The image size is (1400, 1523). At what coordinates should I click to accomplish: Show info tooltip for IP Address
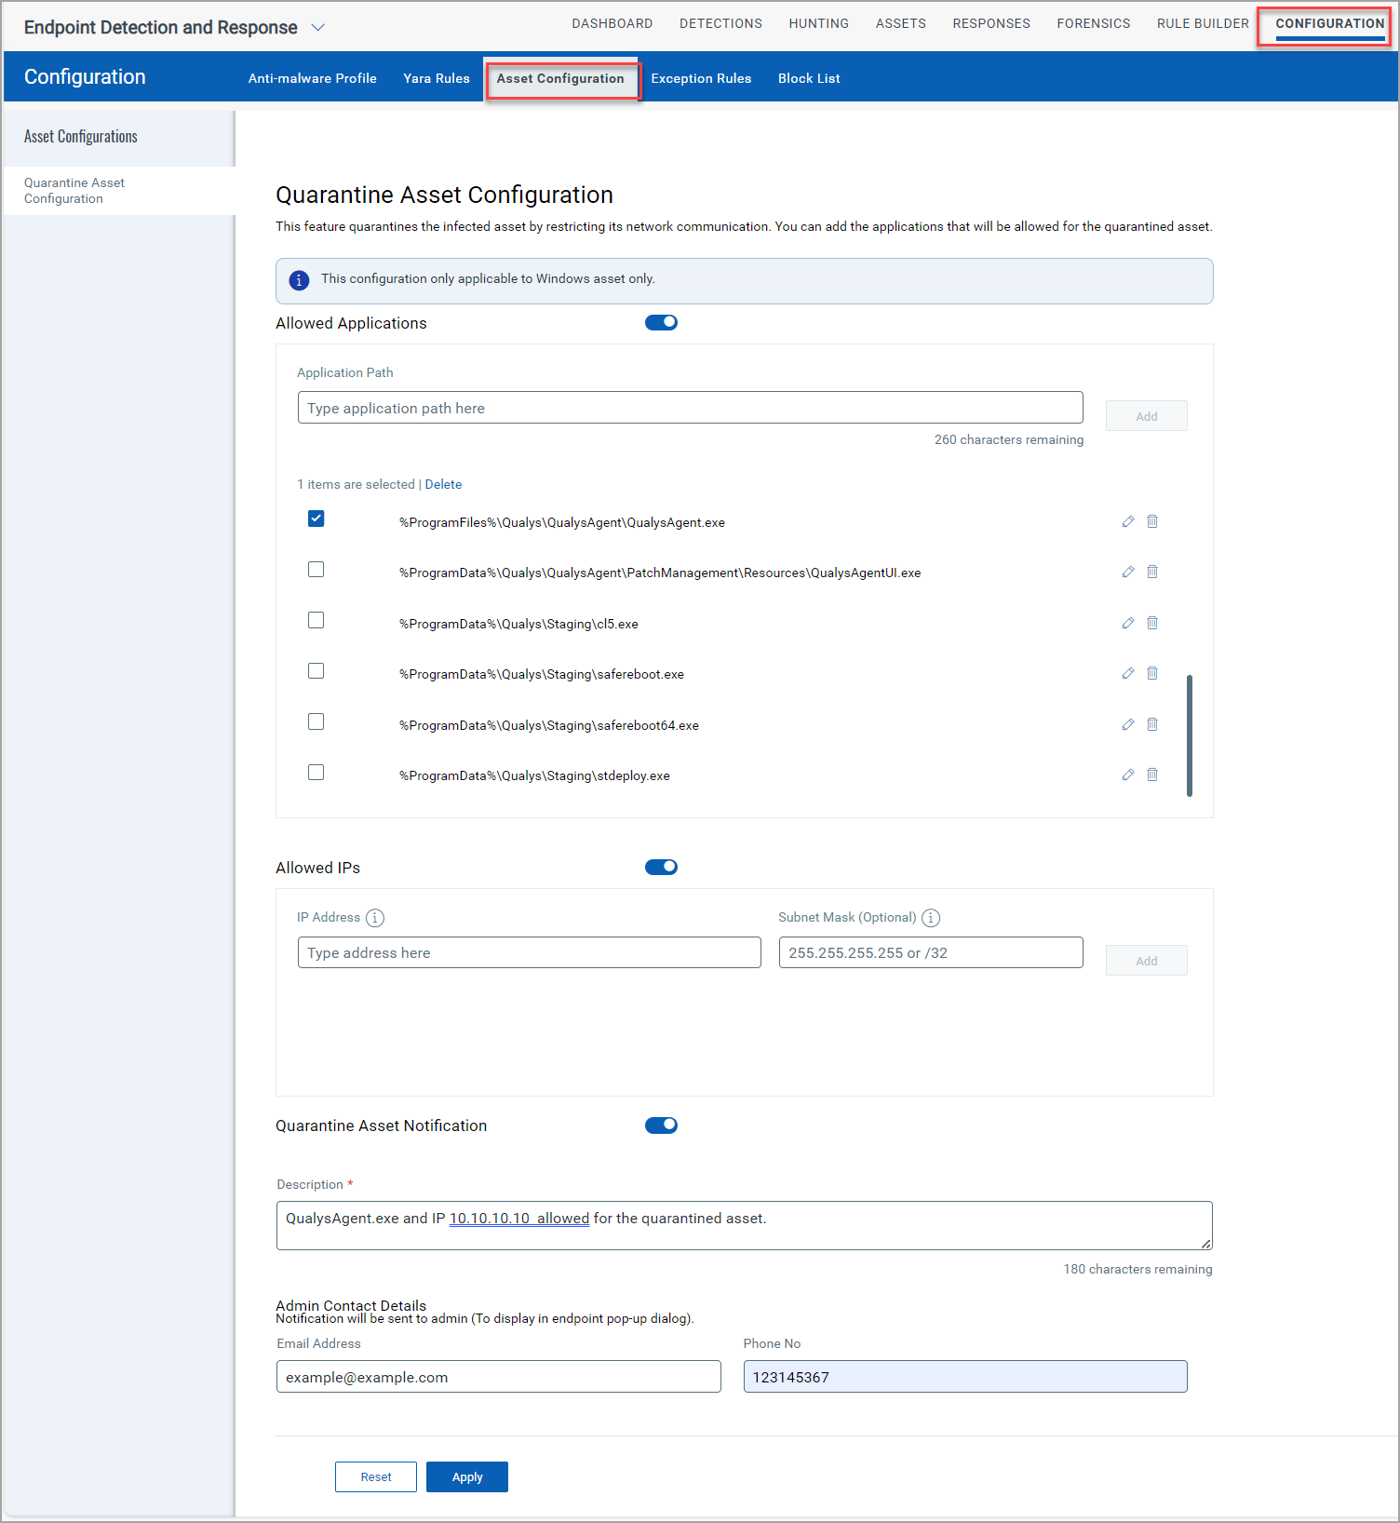[375, 918]
